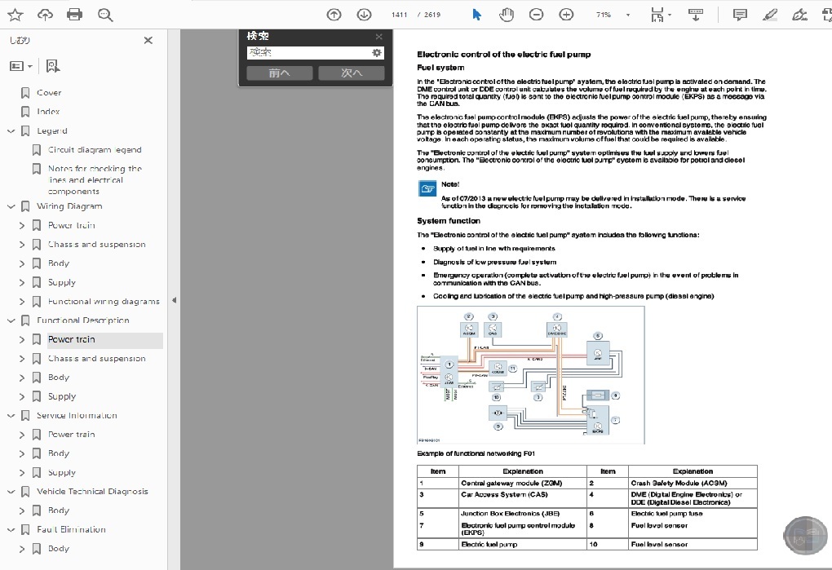Image resolution: width=832 pixels, height=570 pixels.
Task: Collapse the Fault Elimination section
Action: (11, 530)
